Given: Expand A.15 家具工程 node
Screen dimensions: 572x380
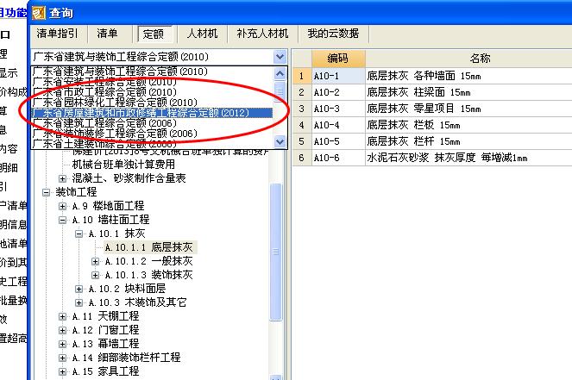Looking at the screenshot, I should pyautogui.click(x=62, y=371).
